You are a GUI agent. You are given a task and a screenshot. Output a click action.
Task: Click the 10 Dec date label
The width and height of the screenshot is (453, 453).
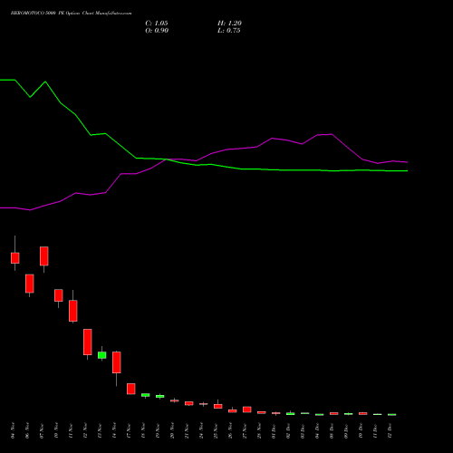click(x=361, y=430)
